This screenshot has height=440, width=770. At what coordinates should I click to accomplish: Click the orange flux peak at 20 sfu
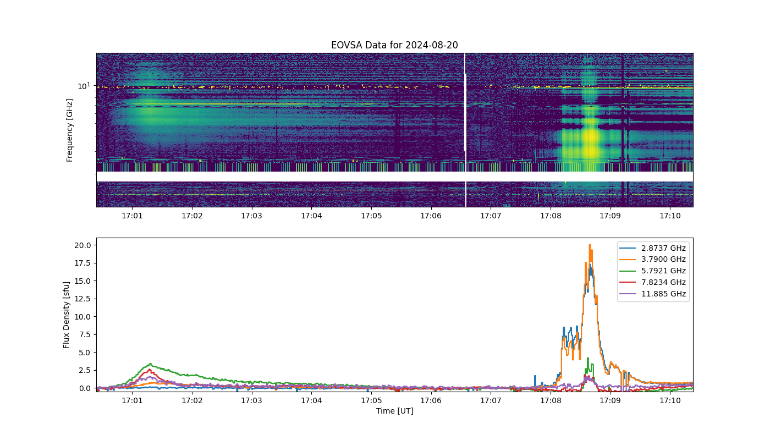590,245
